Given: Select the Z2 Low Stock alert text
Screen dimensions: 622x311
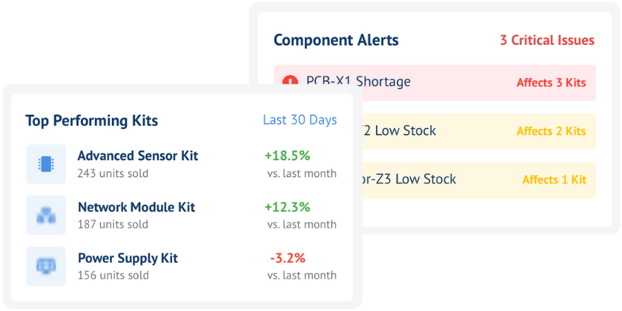Looking at the screenshot, I should (401, 131).
